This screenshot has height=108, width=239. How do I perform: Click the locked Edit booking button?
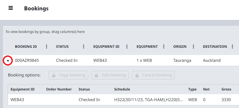pyautogui.click(x=110, y=75)
